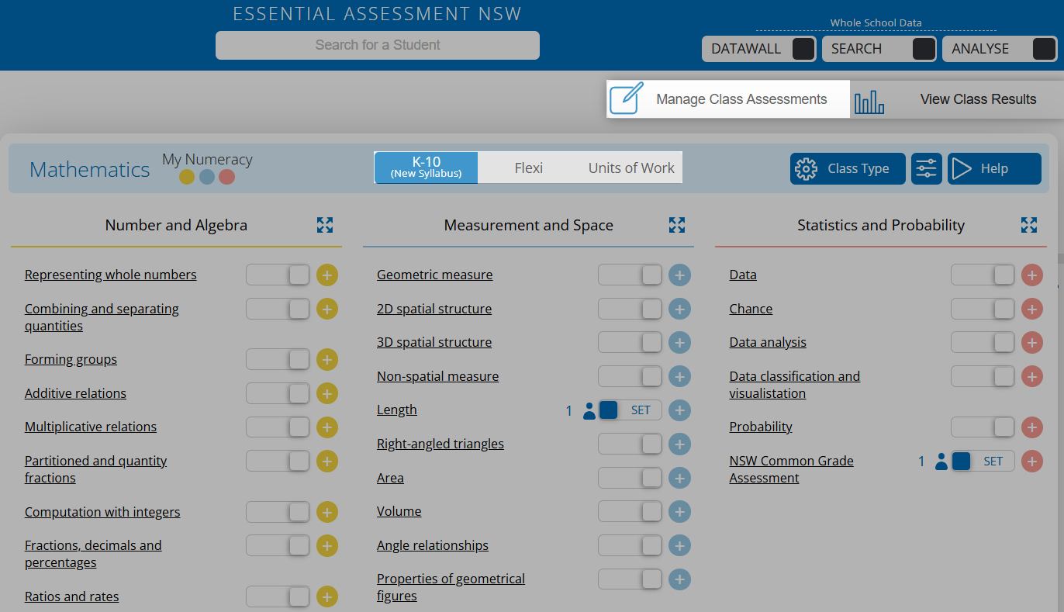The image size is (1064, 612).
Task: Open the whole school SEARCH button
Action: (879, 49)
